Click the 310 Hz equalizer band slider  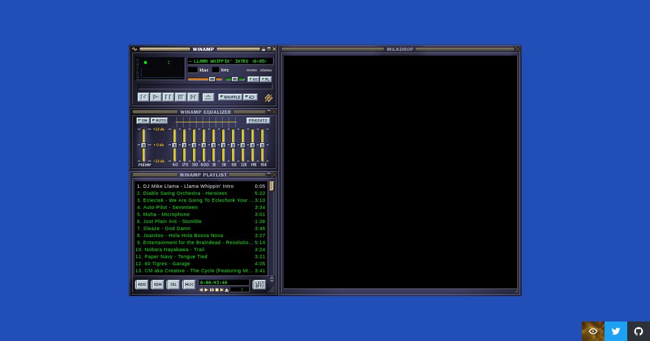[194, 145]
